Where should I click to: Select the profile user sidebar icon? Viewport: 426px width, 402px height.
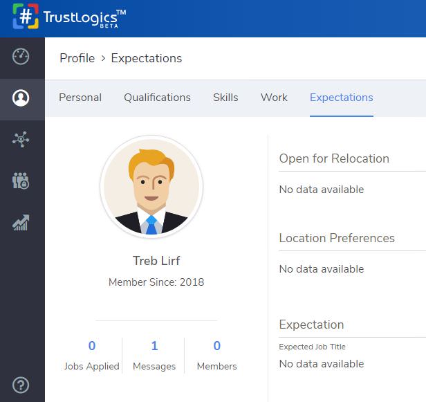(x=21, y=98)
